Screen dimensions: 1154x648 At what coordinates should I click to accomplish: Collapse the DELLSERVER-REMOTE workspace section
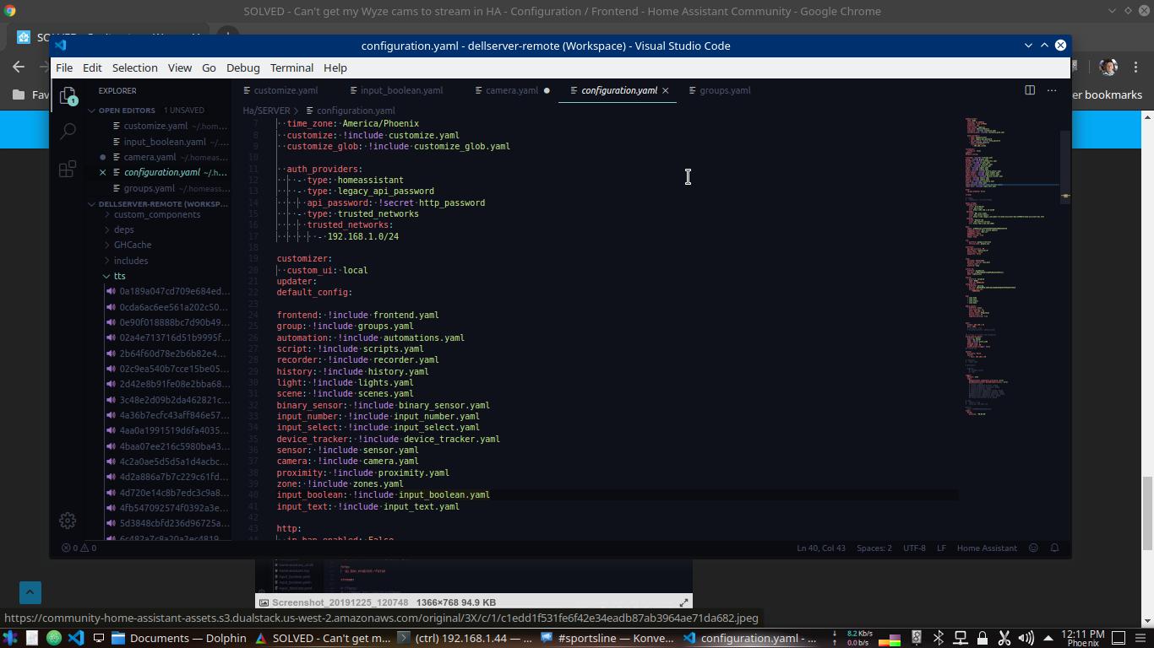[x=159, y=204]
